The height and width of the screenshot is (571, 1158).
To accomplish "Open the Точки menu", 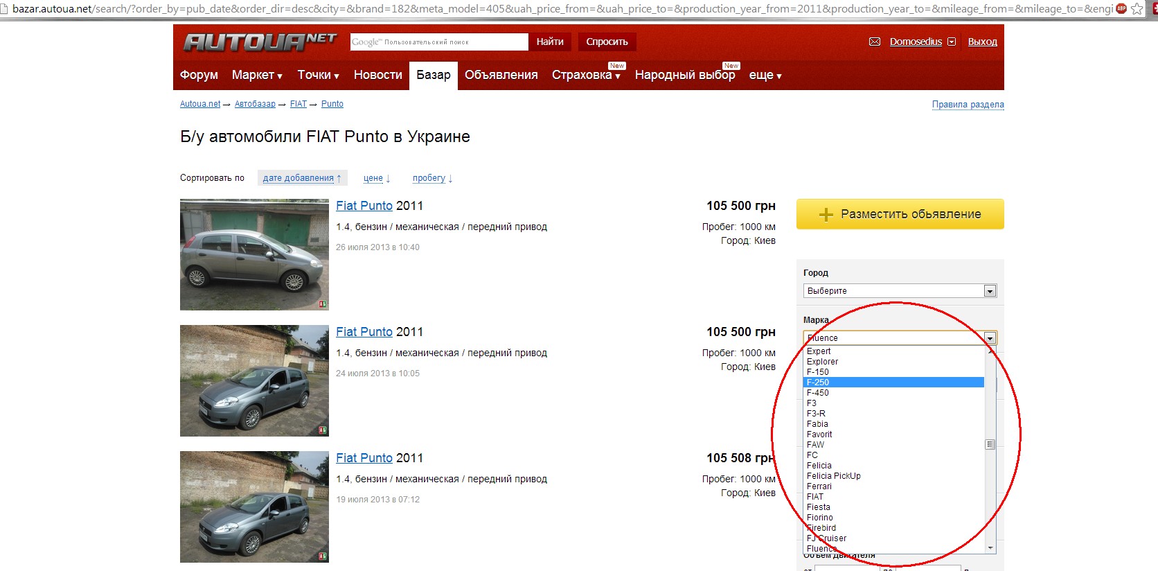I will 318,75.
